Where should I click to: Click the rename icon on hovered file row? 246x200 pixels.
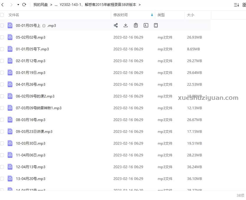146,25
